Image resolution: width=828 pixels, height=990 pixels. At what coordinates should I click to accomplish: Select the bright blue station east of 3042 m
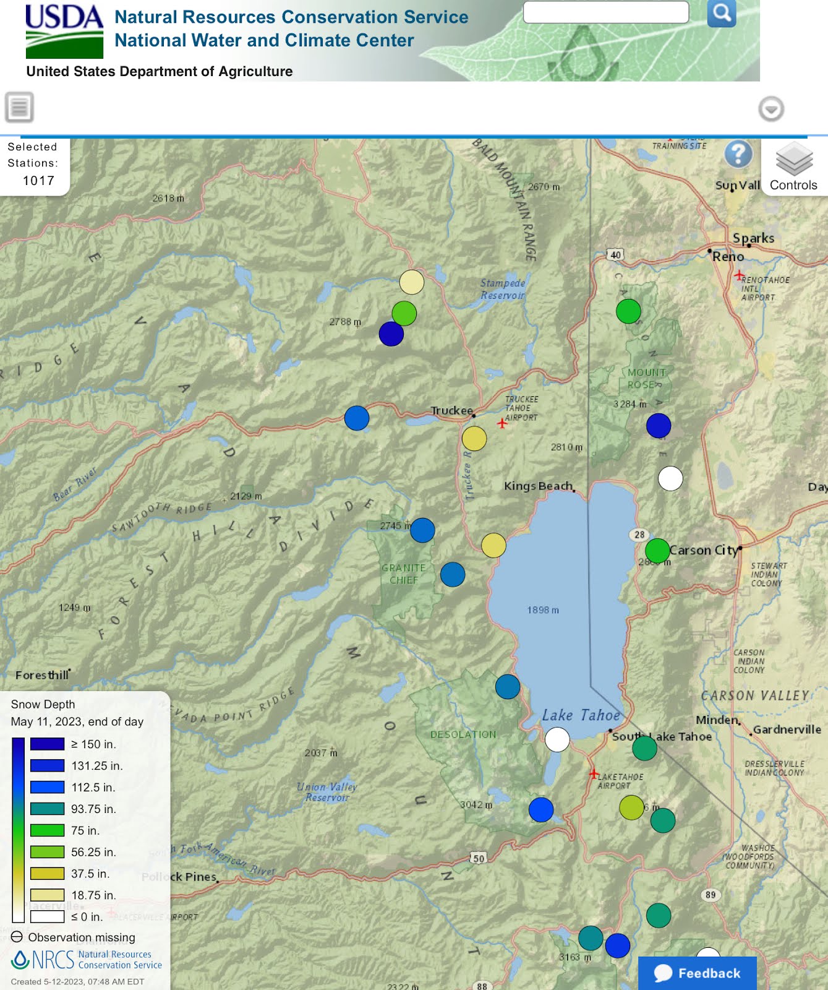pyautogui.click(x=541, y=810)
